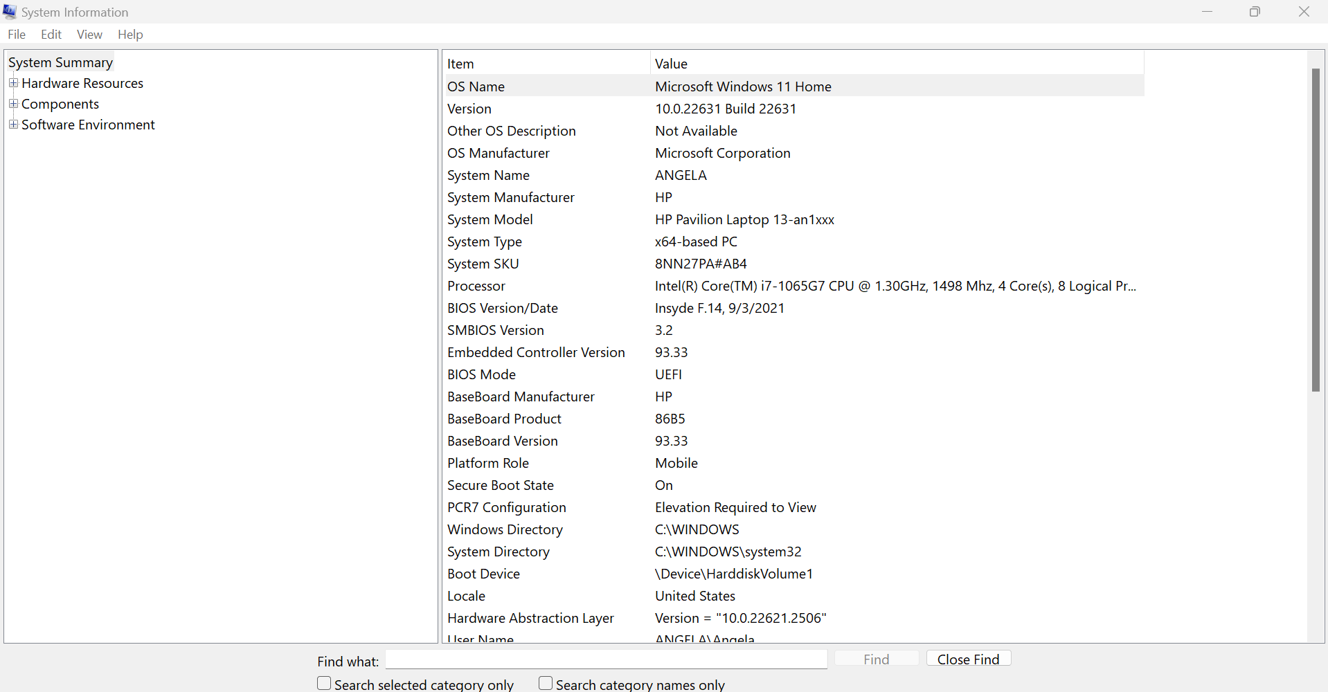The width and height of the screenshot is (1328, 692).
Task: Select the Processor row
Action: pos(793,286)
